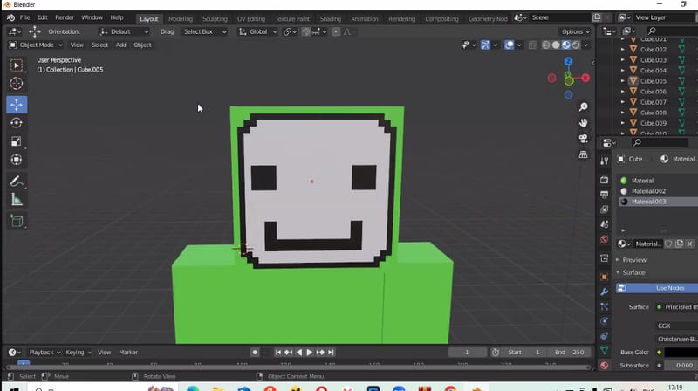
Task: Select the 3D Cursor tool
Action: pos(17,84)
